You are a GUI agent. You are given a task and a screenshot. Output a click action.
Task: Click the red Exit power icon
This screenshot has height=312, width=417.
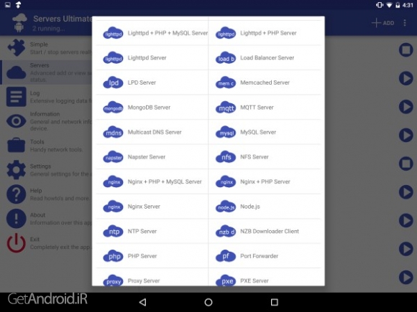coord(17,243)
